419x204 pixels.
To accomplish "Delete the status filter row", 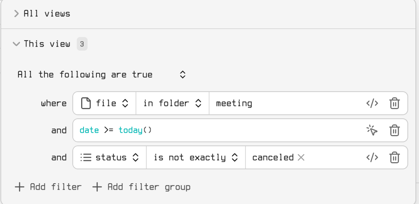I will (x=394, y=157).
